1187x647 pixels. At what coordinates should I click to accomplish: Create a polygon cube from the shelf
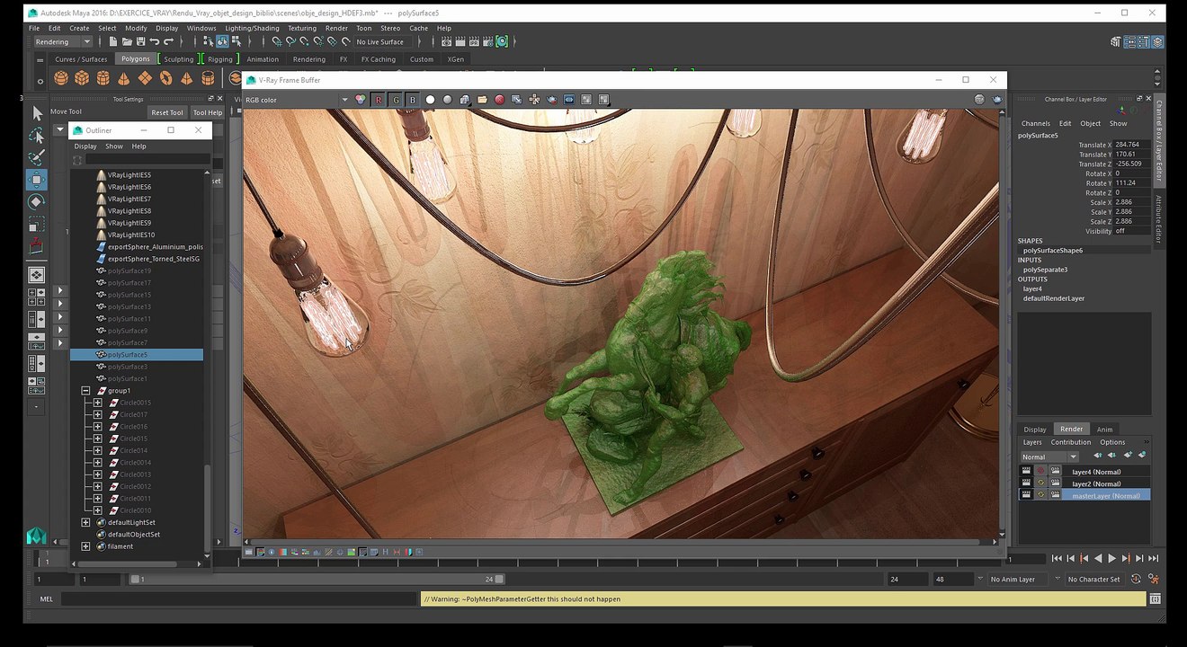pos(82,78)
